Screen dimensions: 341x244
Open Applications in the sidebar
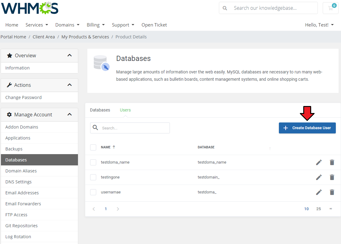[x=39, y=138]
